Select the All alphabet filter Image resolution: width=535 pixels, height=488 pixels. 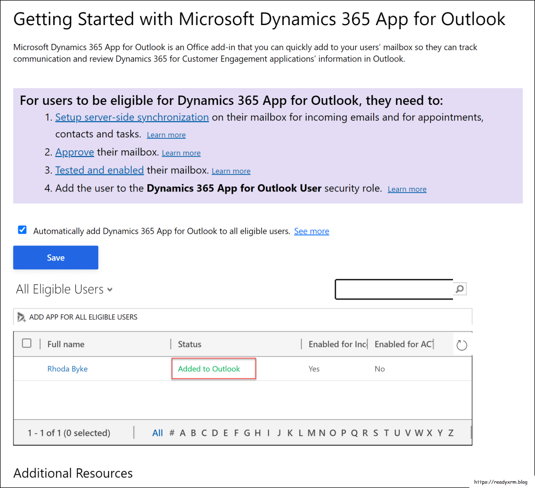point(157,433)
